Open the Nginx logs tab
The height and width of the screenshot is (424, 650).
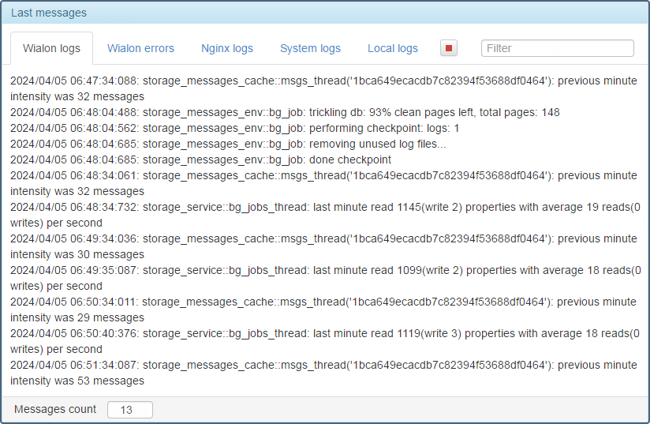227,48
